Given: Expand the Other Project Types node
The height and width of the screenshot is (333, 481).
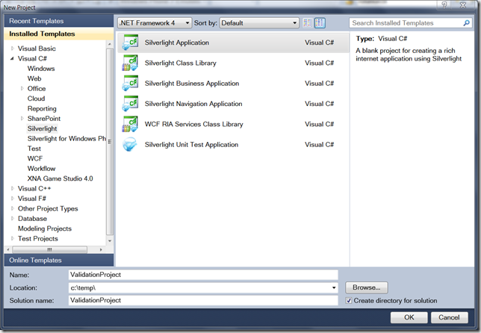Looking at the screenshot, I should click(12, 208).
